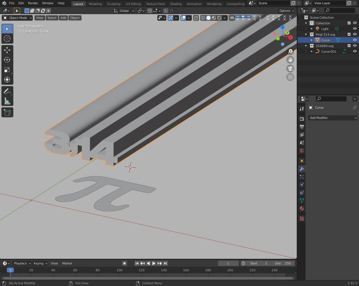Open Render properties tab
This screenshot has width=359, height=286.
[302, 119]
